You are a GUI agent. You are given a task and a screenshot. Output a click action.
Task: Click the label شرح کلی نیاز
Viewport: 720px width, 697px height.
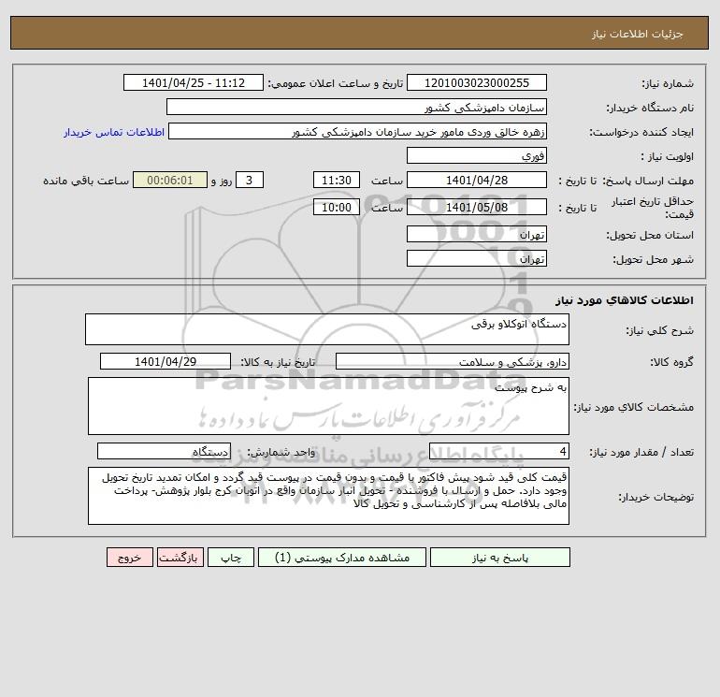click(x=660, y=330)
